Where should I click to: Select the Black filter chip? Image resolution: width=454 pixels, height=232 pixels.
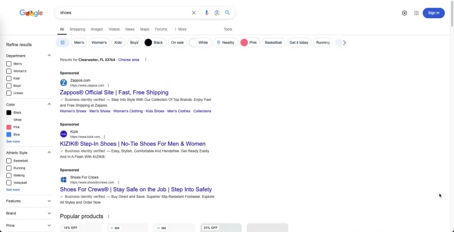[x=155, y=43]
